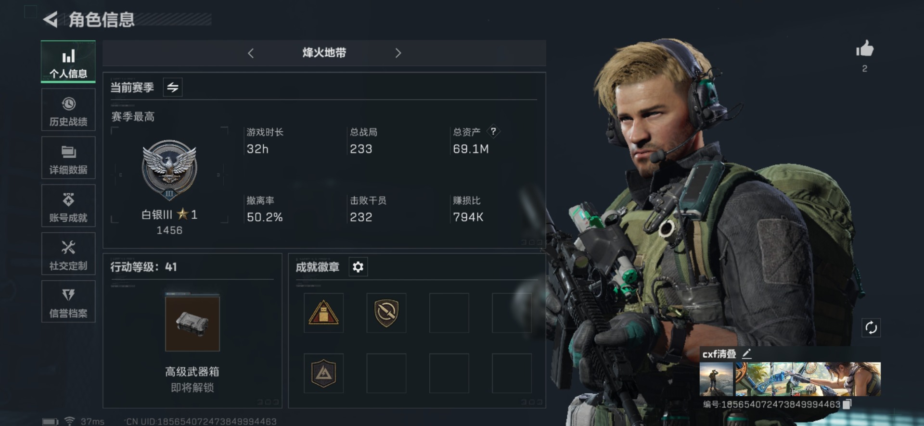Switch to next mode with right chevron

click(398, 53)
